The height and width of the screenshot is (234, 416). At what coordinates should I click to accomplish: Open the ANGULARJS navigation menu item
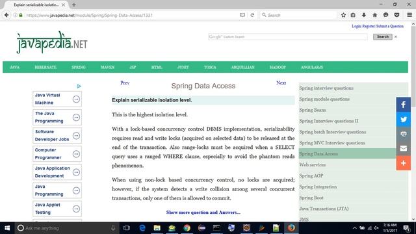coord(312,67)
